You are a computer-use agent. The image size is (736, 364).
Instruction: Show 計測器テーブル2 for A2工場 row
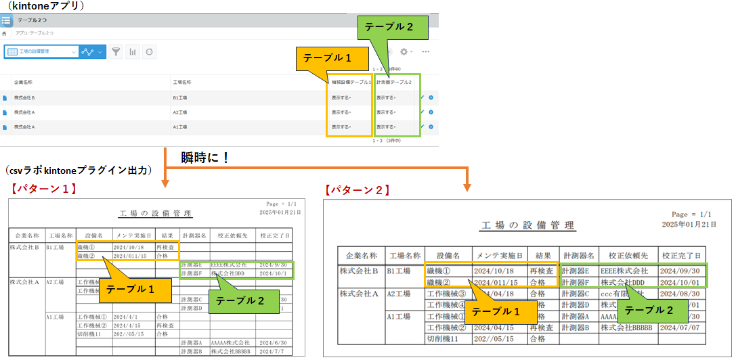click(x=386, y=112)
